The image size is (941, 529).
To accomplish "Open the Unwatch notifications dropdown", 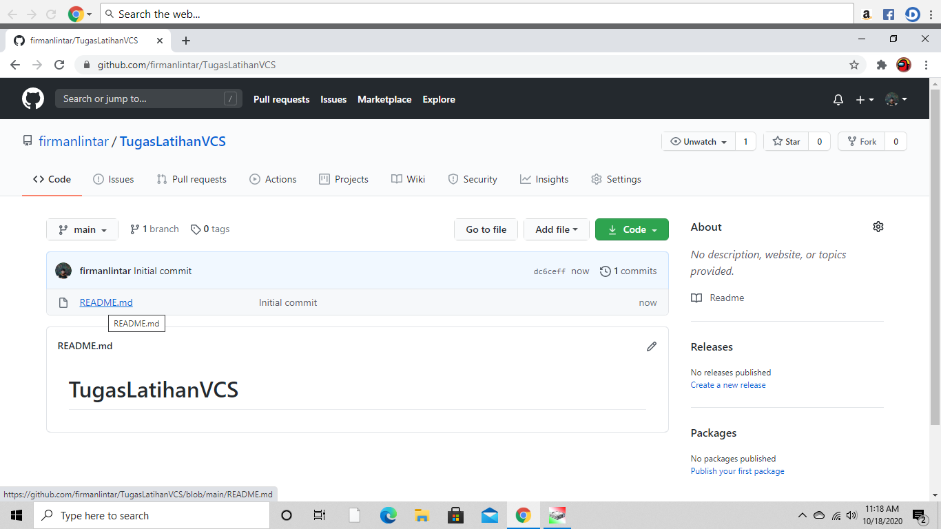I will (x=699, y=141).
